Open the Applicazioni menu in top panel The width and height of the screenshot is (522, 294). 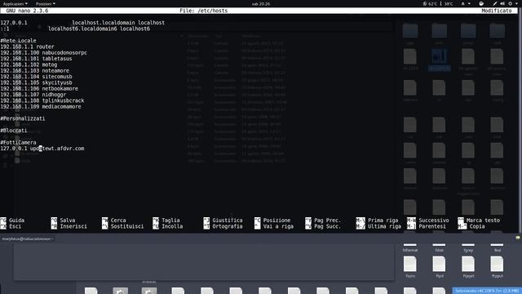click(15, 3)
